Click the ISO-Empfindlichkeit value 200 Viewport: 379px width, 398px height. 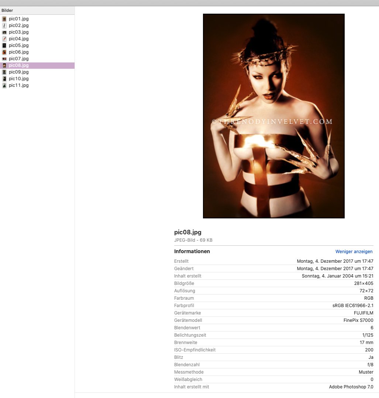click(369, 350)
